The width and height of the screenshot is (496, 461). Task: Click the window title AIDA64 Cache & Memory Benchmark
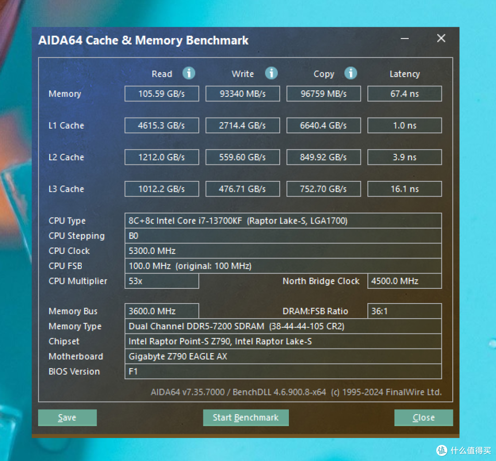(x=143, y=40)
